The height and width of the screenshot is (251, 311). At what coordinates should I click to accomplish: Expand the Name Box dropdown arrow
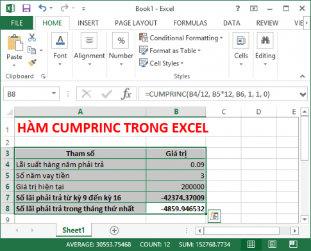(x=54, y=93)
